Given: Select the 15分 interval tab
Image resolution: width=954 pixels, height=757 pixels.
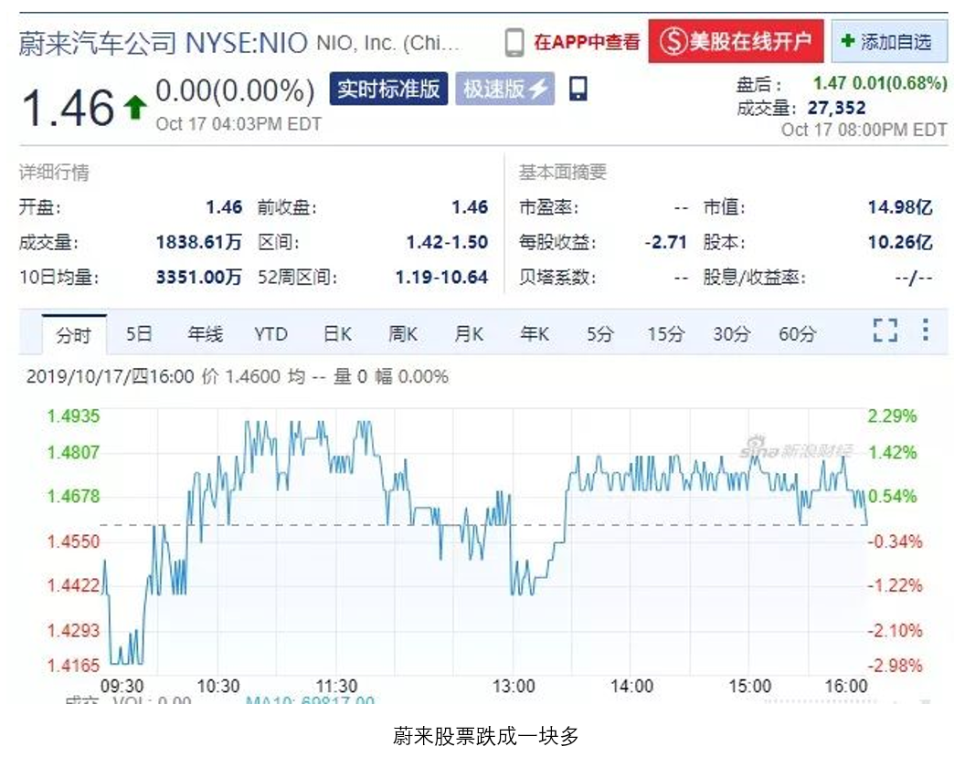Looking at the screenshot, I should pos(665,334).
